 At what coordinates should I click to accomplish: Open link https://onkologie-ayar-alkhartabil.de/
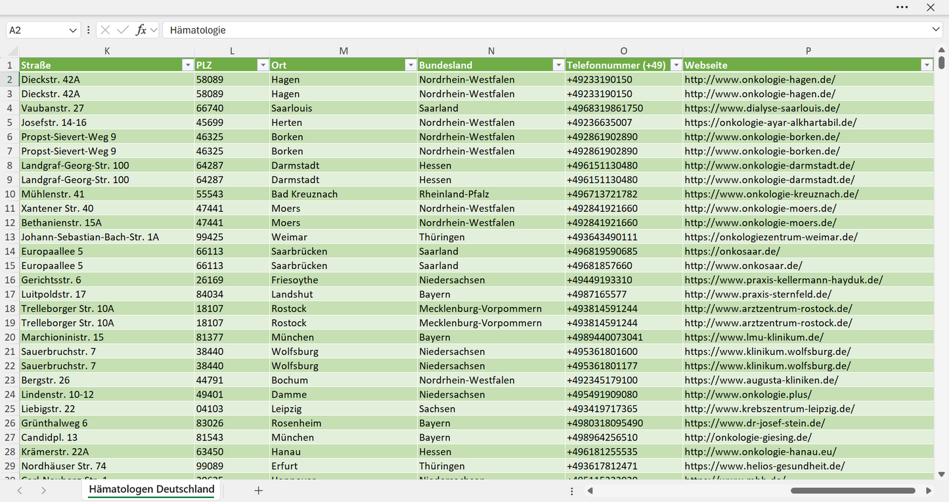tap(770, 123)
